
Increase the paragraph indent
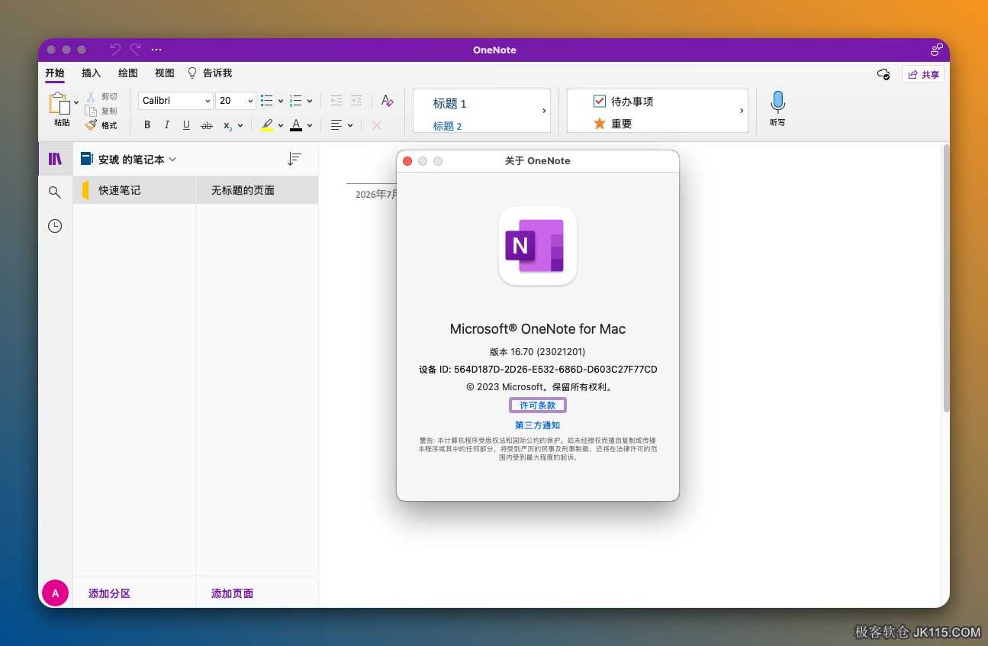click(356, 101)
